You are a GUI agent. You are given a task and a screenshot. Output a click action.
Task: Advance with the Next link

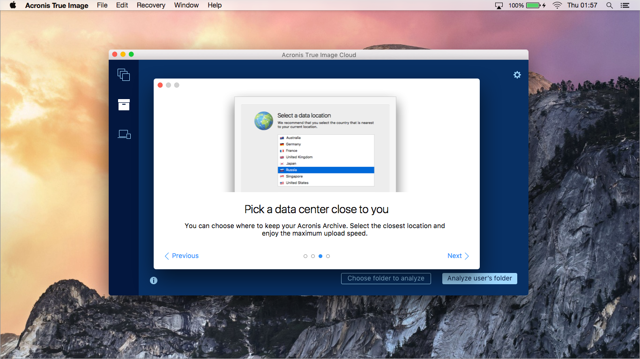coord(458,256)
